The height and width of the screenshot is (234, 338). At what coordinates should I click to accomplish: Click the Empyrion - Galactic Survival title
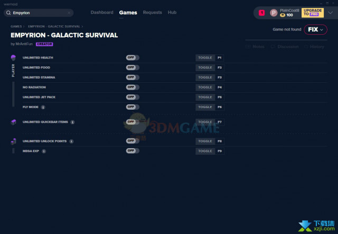64,35
